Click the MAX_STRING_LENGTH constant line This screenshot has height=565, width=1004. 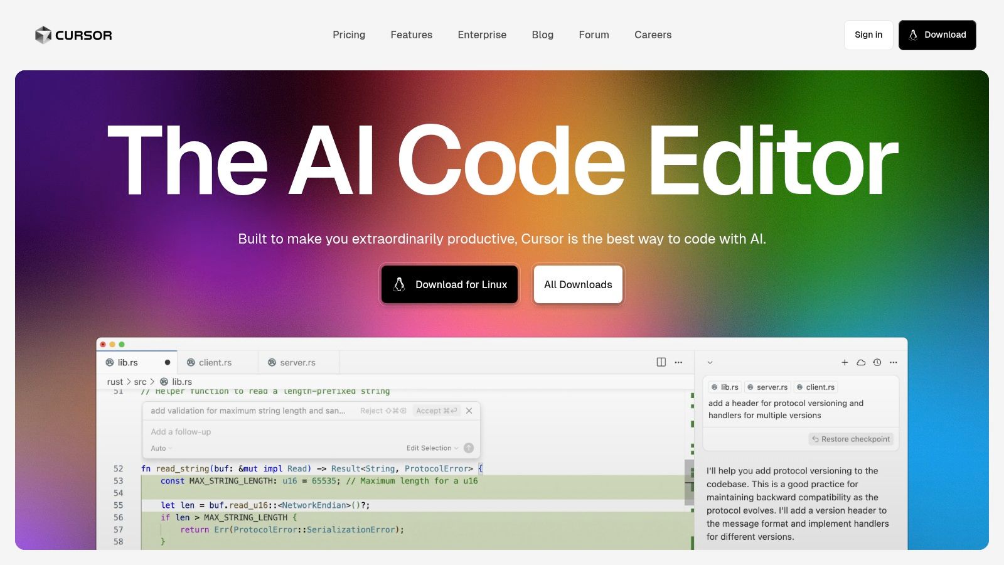tap(319, 481)
